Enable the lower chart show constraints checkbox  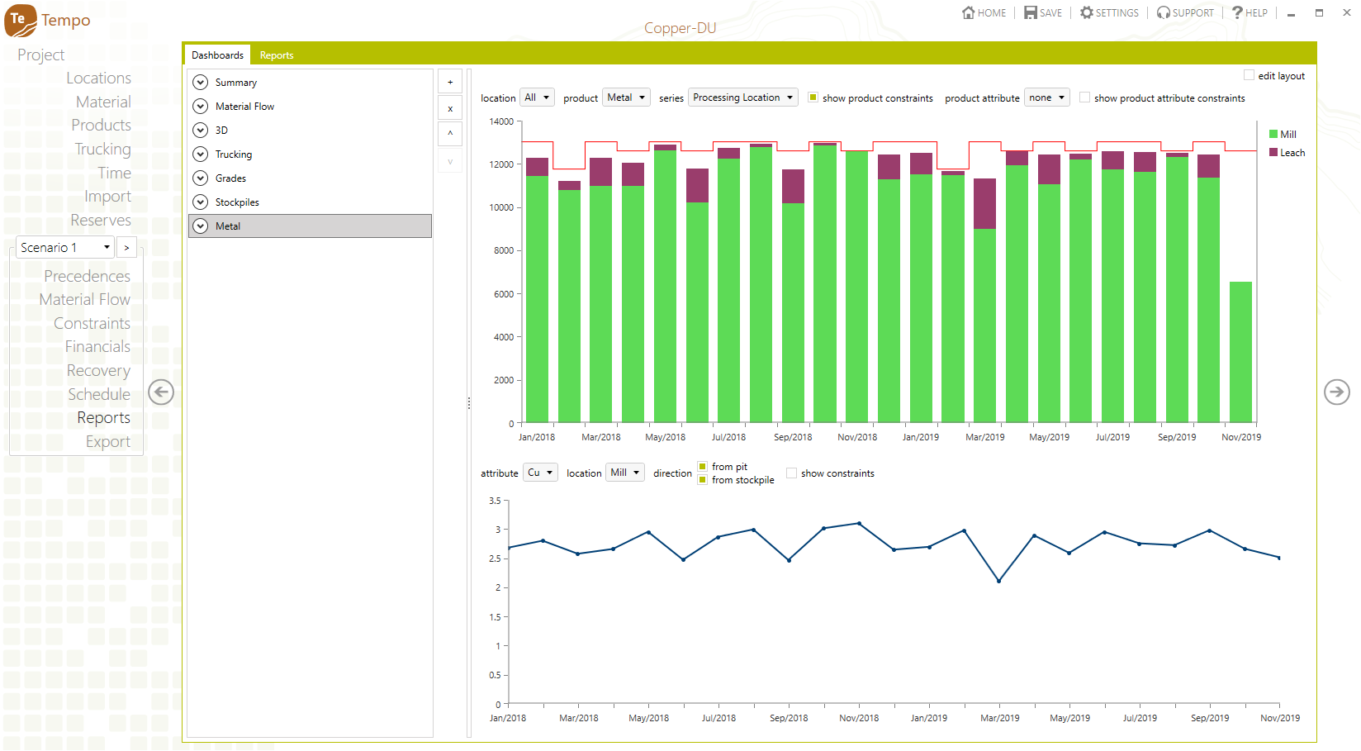click(x=791, y=473)
